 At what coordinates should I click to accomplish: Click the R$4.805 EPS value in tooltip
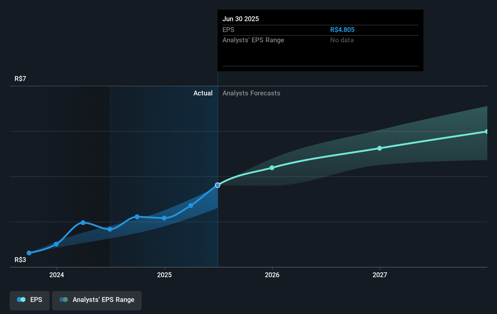(x=342, y=30)
